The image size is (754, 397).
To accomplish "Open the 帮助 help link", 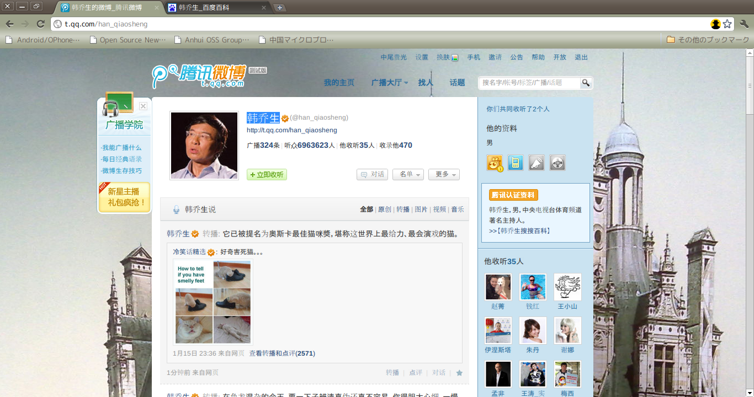I will point(538,57).
